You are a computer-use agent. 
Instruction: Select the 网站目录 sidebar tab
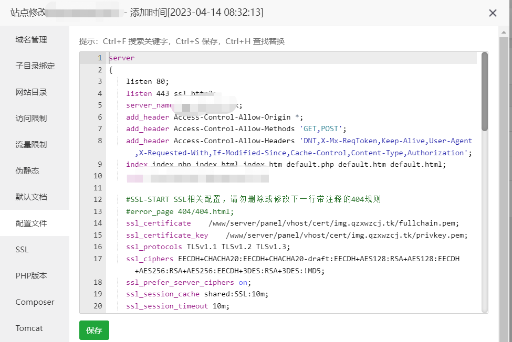coord(32,92)
